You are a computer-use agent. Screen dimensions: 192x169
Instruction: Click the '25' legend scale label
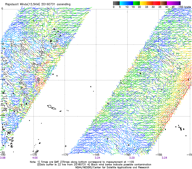click(x=147, y=7)
